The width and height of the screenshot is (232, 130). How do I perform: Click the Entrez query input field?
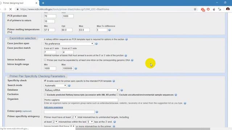tap(69, 112)
